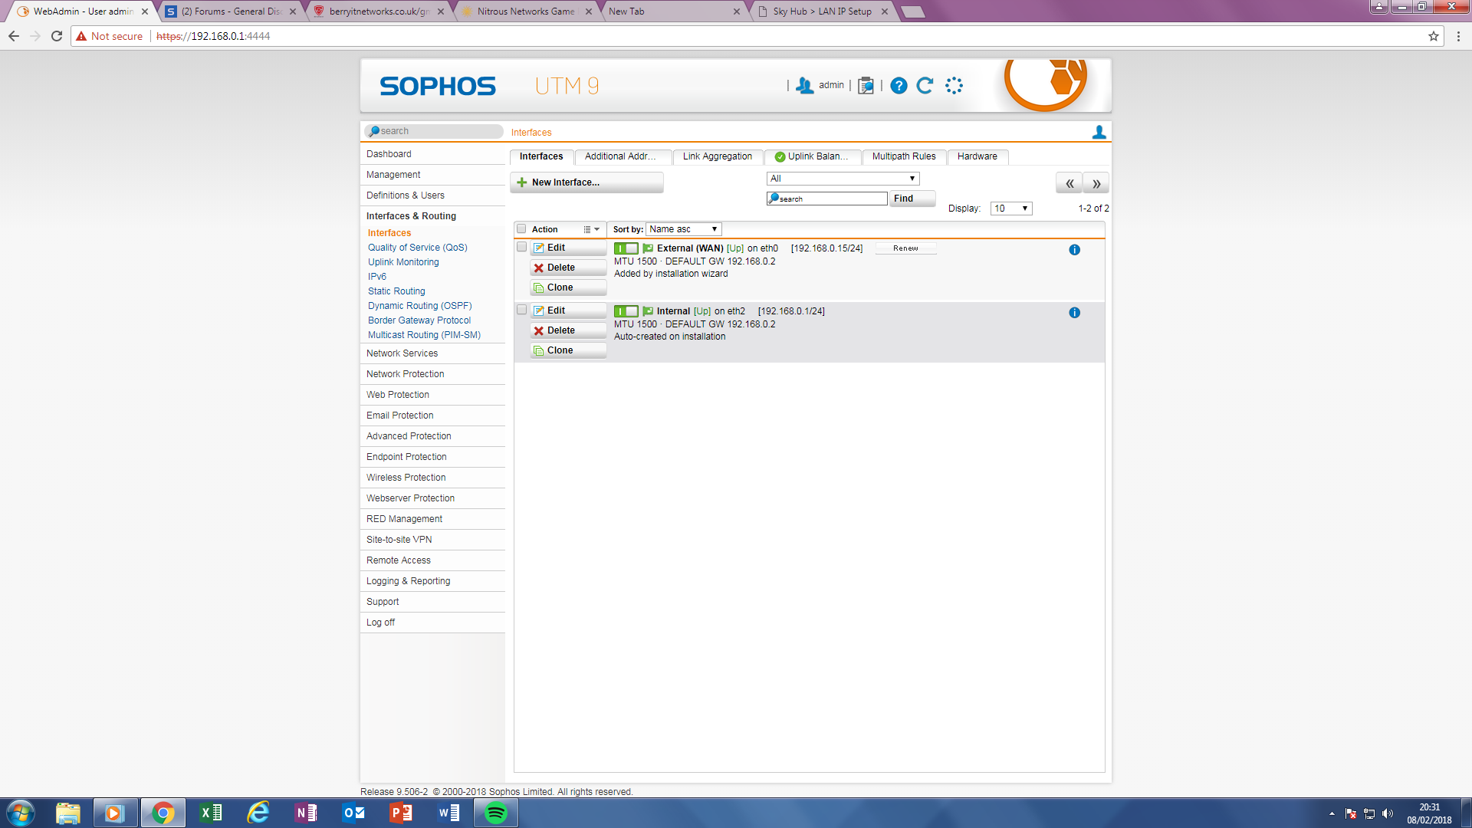
Task: Click Chrome back navigation arrow
Action: [14, 36]
